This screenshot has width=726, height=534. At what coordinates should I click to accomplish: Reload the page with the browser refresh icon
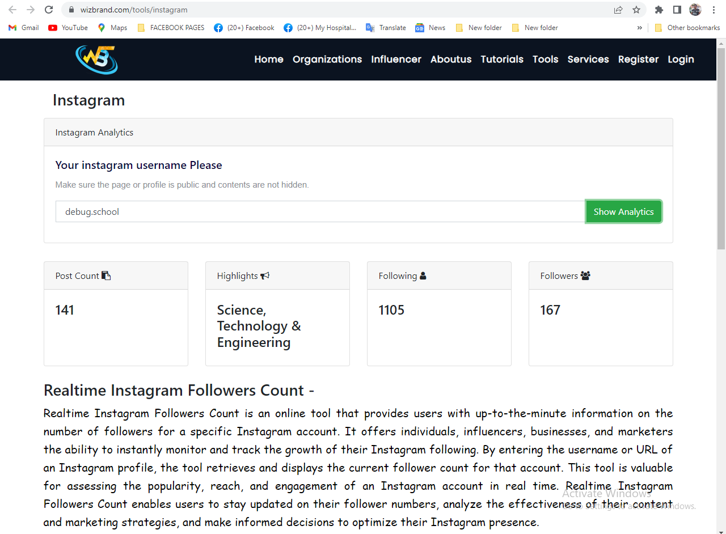pos(49,10)
